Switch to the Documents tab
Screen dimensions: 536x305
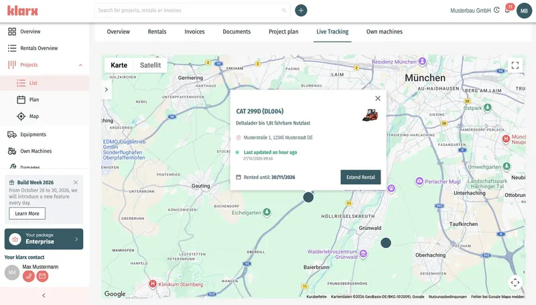(x=237, y=32)
